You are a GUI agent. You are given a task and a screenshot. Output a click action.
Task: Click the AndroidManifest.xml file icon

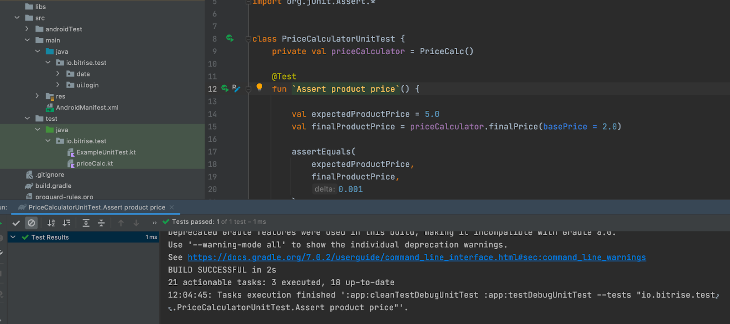[x=50, y=108]
